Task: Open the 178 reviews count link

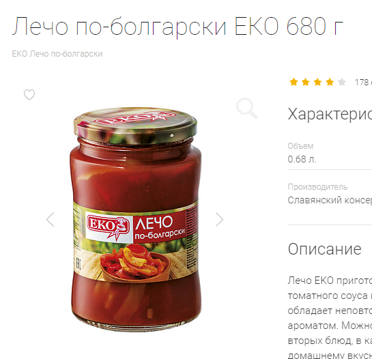Action: pyautogui.click(x=363, y=83)
